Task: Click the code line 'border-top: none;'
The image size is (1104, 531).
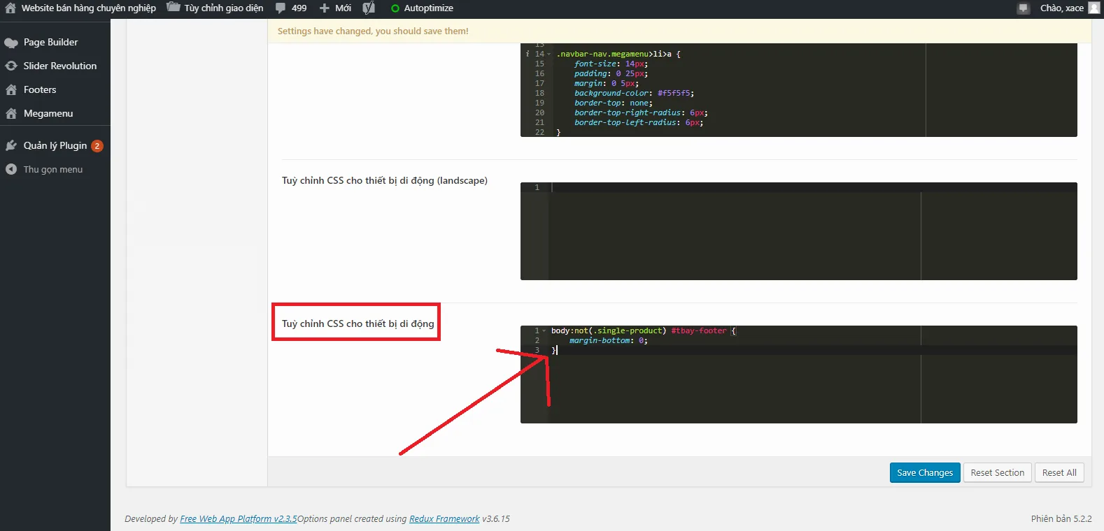Action: pyautogui.click(x=614, y=103)
